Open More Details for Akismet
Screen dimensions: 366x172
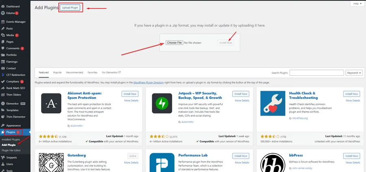tap(131, 100)
